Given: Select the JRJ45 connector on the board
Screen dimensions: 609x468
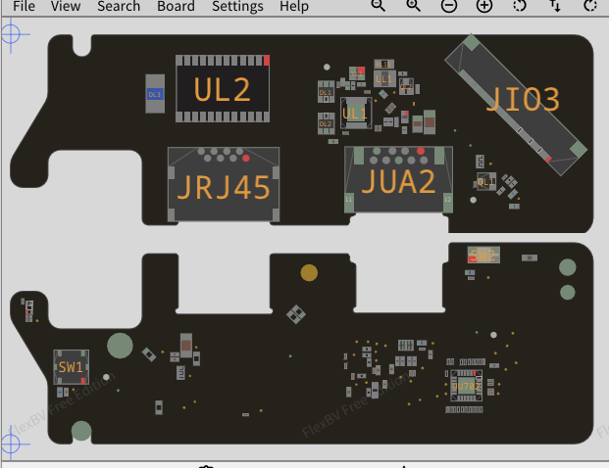Looking at the screenshot, I should pyautogui.click(x=223, y=186).
